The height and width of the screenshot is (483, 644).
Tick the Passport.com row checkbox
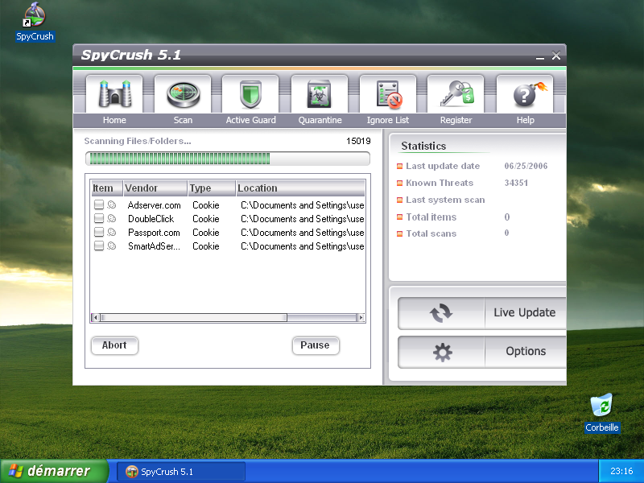pos(98,232)
